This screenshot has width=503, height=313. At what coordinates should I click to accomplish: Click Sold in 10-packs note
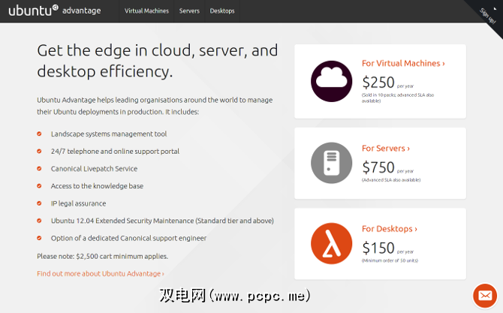pyautogui.click(x=398, y=98)
